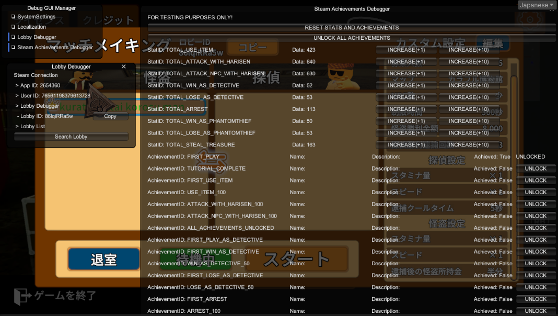Close the Lobby Debugger panel
The width and height of the screenshot is (558, 316).
point(123,66)
